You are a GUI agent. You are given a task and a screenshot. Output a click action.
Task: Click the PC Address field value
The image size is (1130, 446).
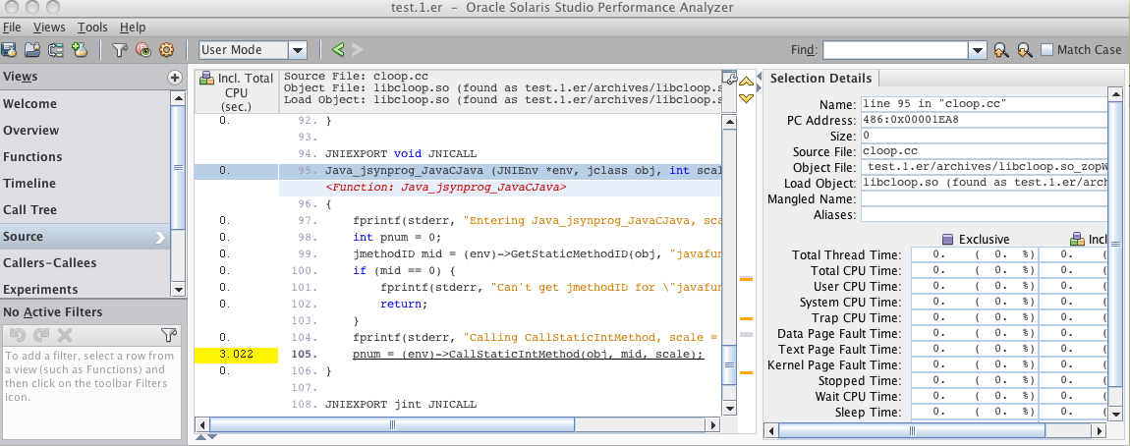point(983,120)
